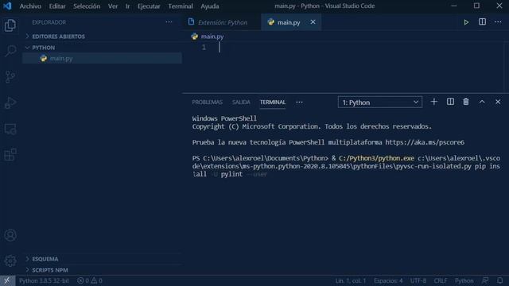
Task: Change Python 3.8.5 32-bit interpreter
Action: point(44,280)
